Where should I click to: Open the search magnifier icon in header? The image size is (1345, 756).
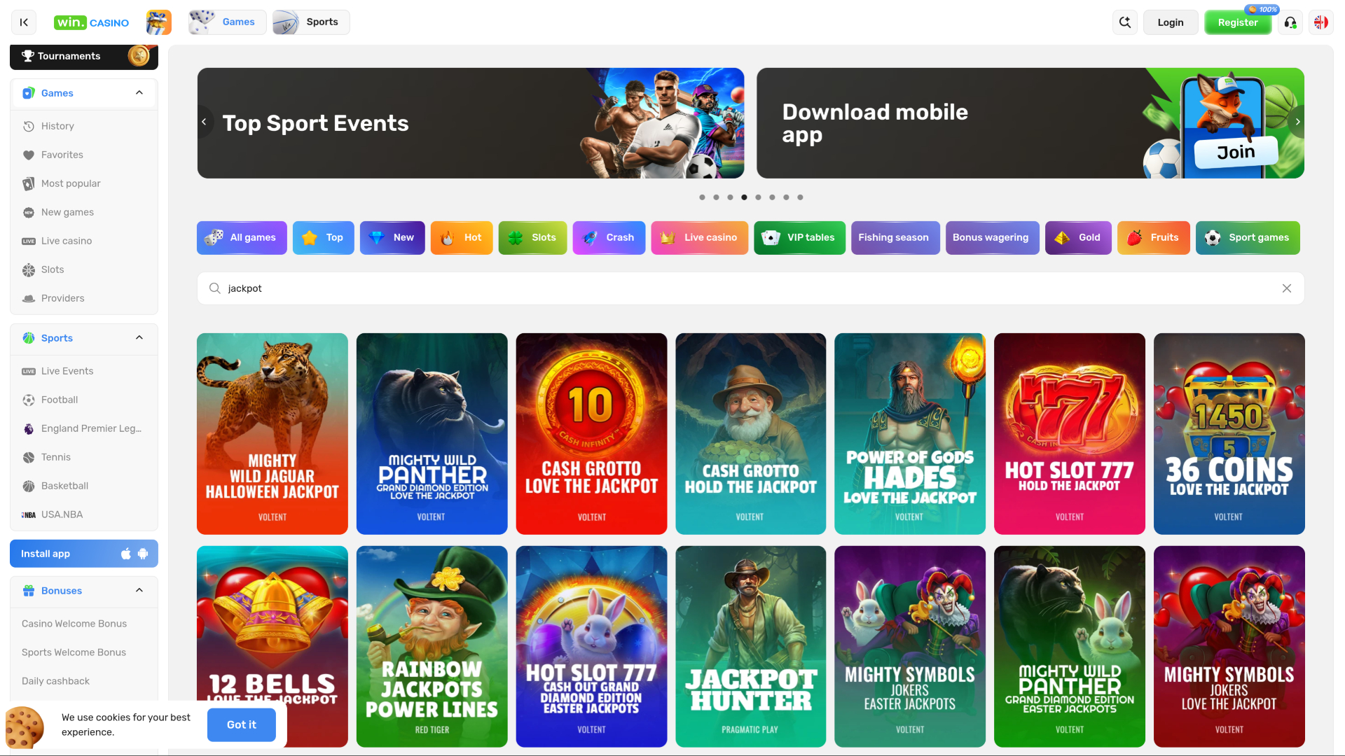[x=1125, y=22]
